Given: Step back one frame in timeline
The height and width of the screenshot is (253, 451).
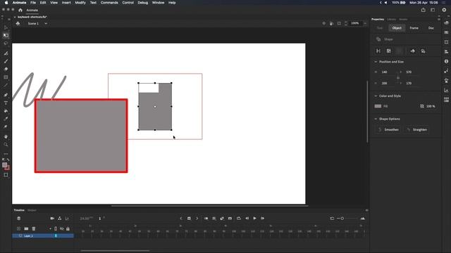Looking at the screenshot, I should click(247, 219).
